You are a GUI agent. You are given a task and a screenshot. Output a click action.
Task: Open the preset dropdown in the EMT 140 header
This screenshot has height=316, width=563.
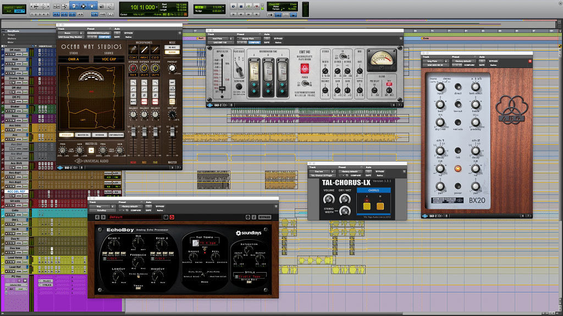click(248, 38)
